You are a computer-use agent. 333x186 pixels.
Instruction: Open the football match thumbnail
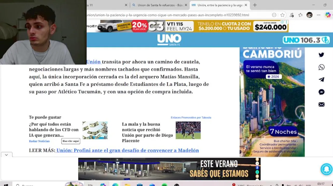pos(188,130)
